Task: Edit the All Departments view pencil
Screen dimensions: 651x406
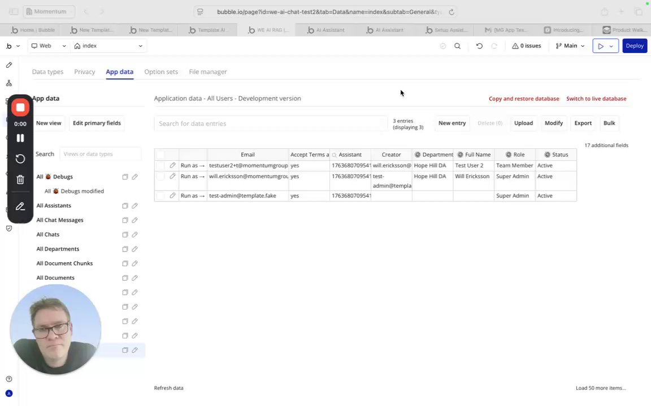Action: [134, 249]
